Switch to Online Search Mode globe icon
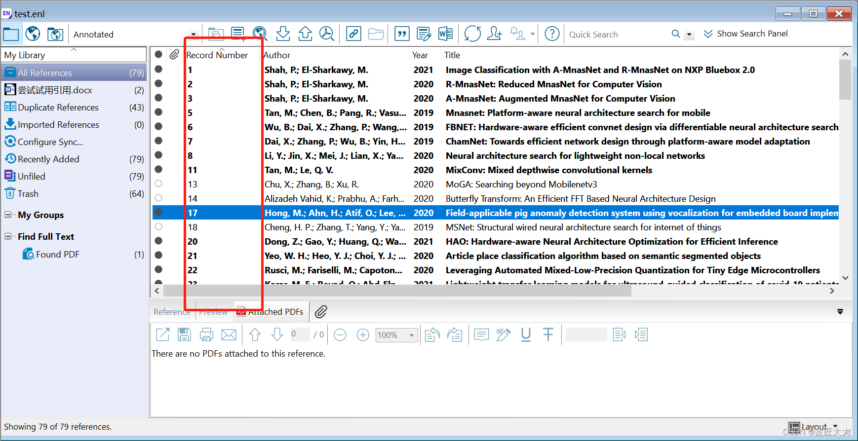This screenshot has width=858, height=441. 33,34
